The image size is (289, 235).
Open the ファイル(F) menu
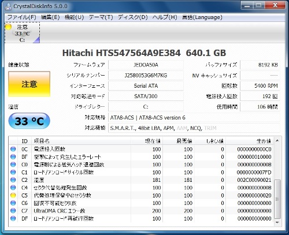click(x=21, y=17)
